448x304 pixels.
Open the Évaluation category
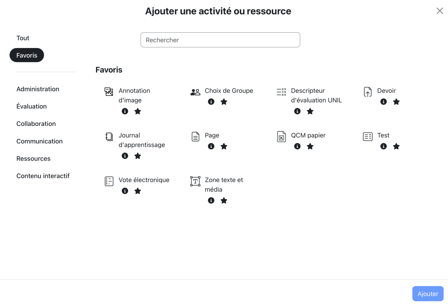[31, 106]
